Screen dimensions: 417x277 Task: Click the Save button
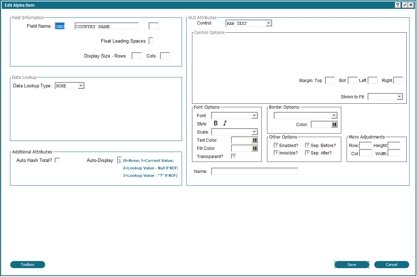point(352,265)
